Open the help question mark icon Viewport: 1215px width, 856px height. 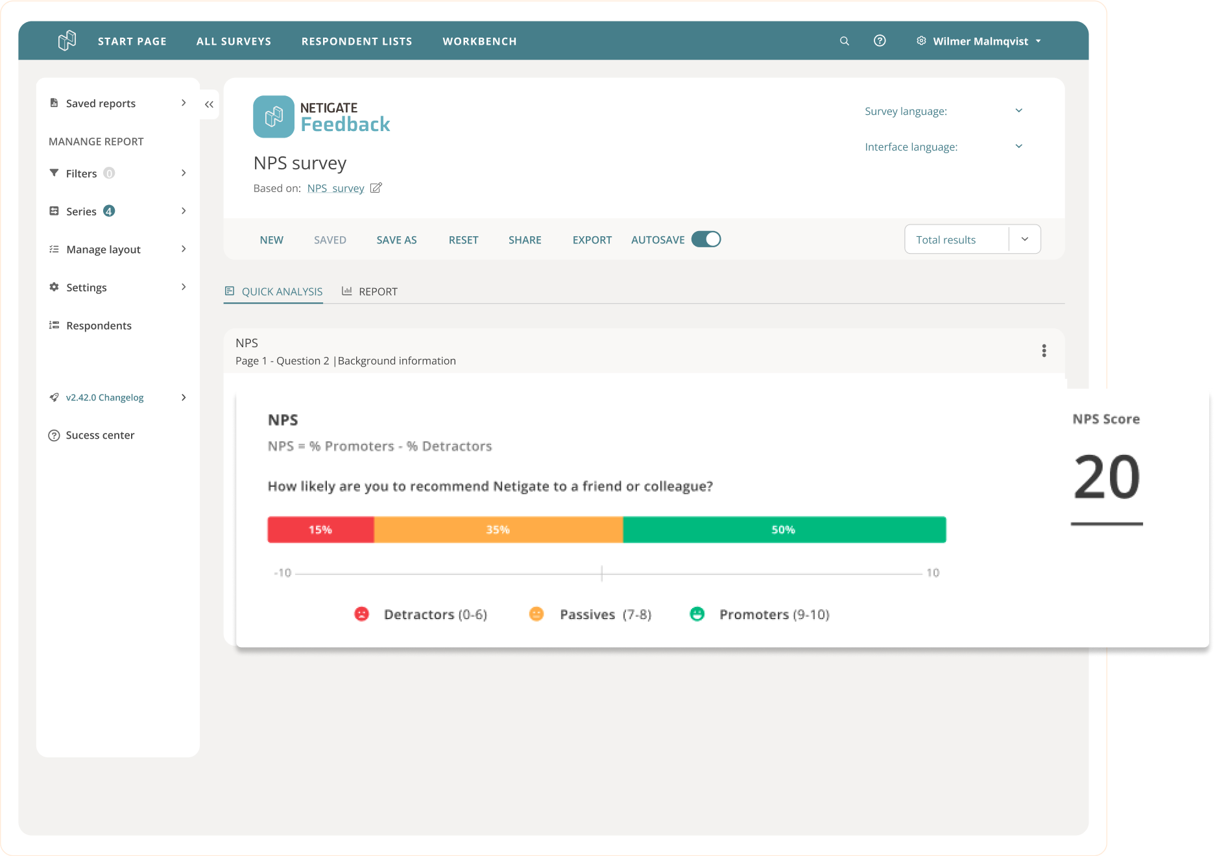[880, 41]
